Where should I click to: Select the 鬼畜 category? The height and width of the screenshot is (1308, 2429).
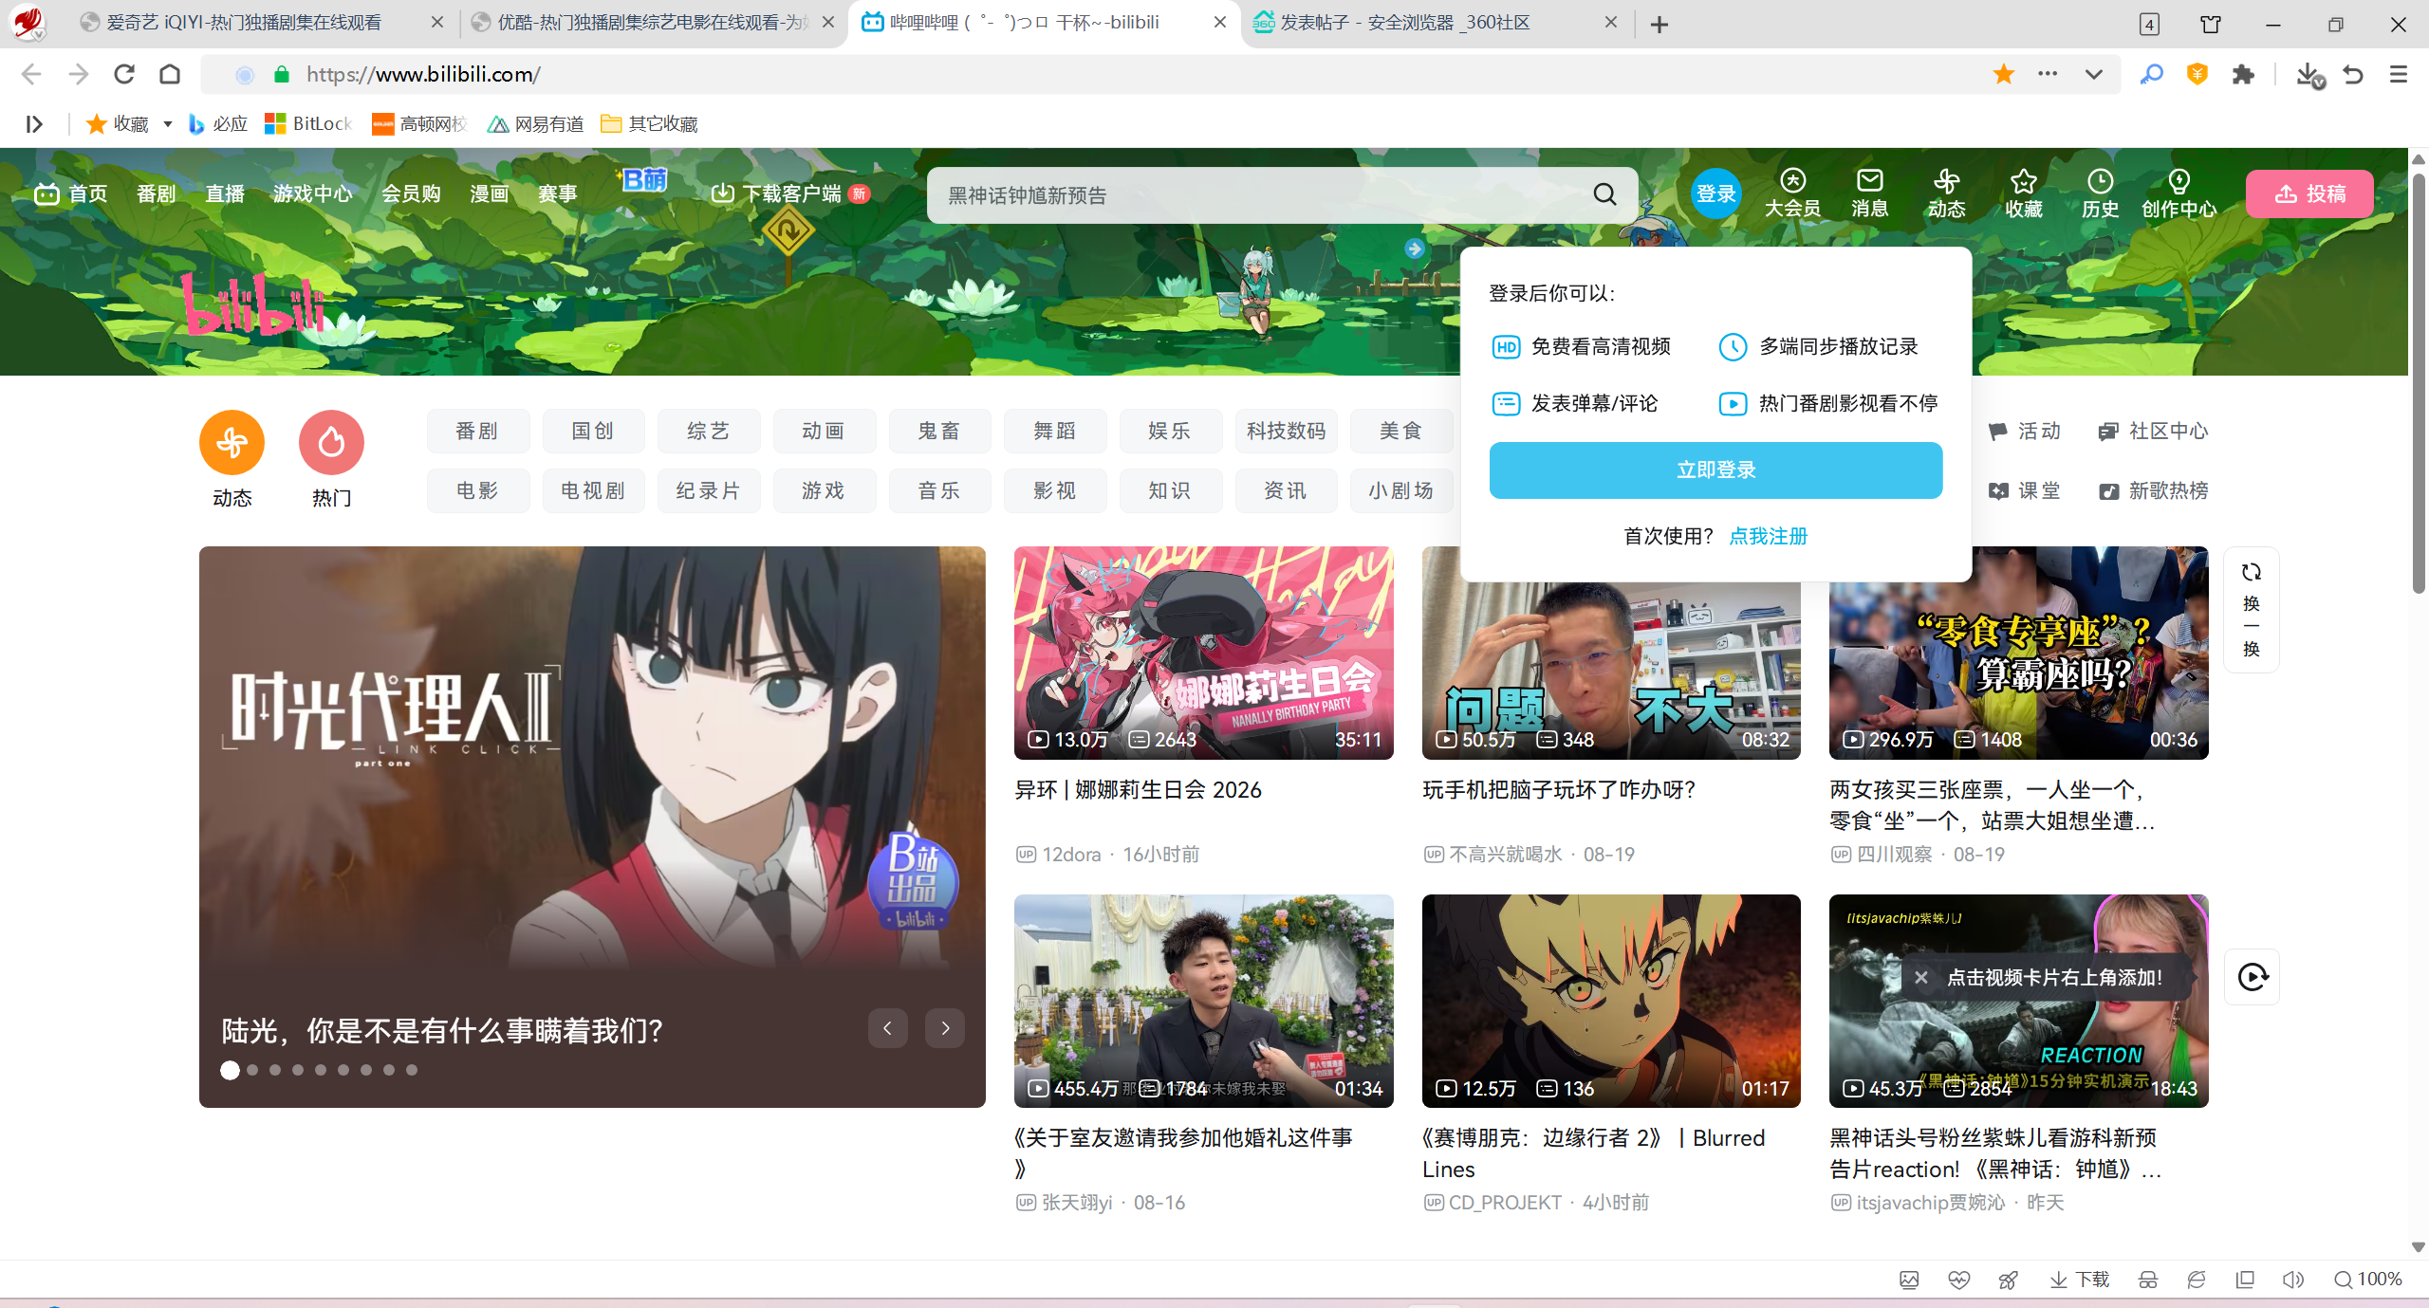(x=939, y=432)
